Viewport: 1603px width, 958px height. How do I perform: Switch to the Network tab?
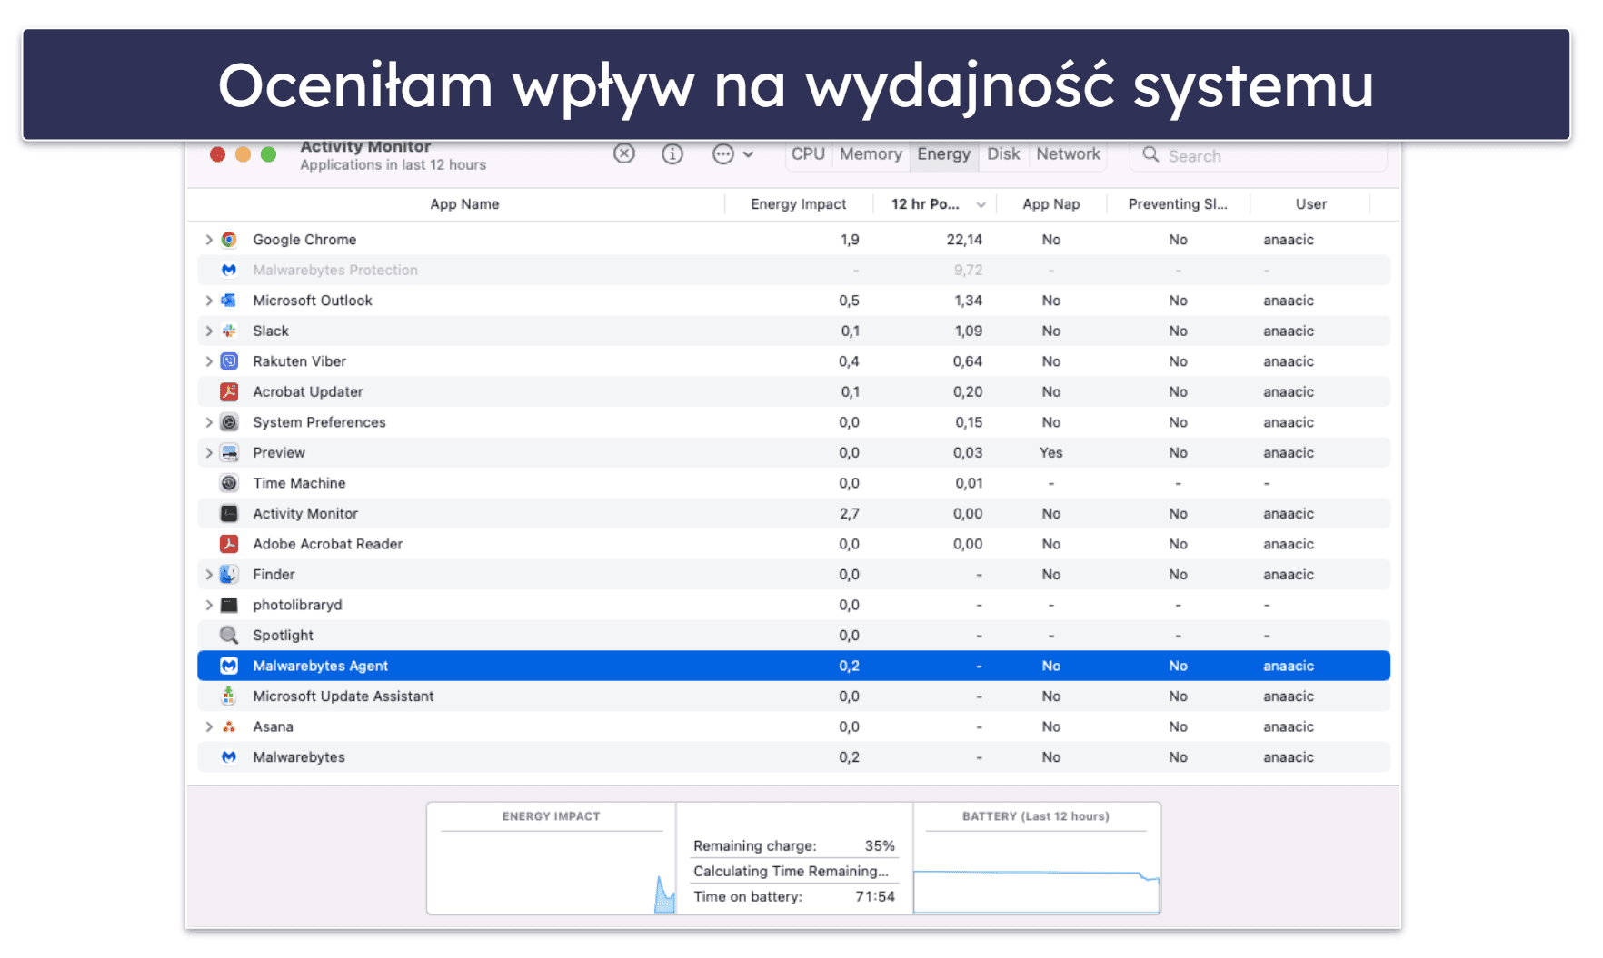pos(1068,154)
